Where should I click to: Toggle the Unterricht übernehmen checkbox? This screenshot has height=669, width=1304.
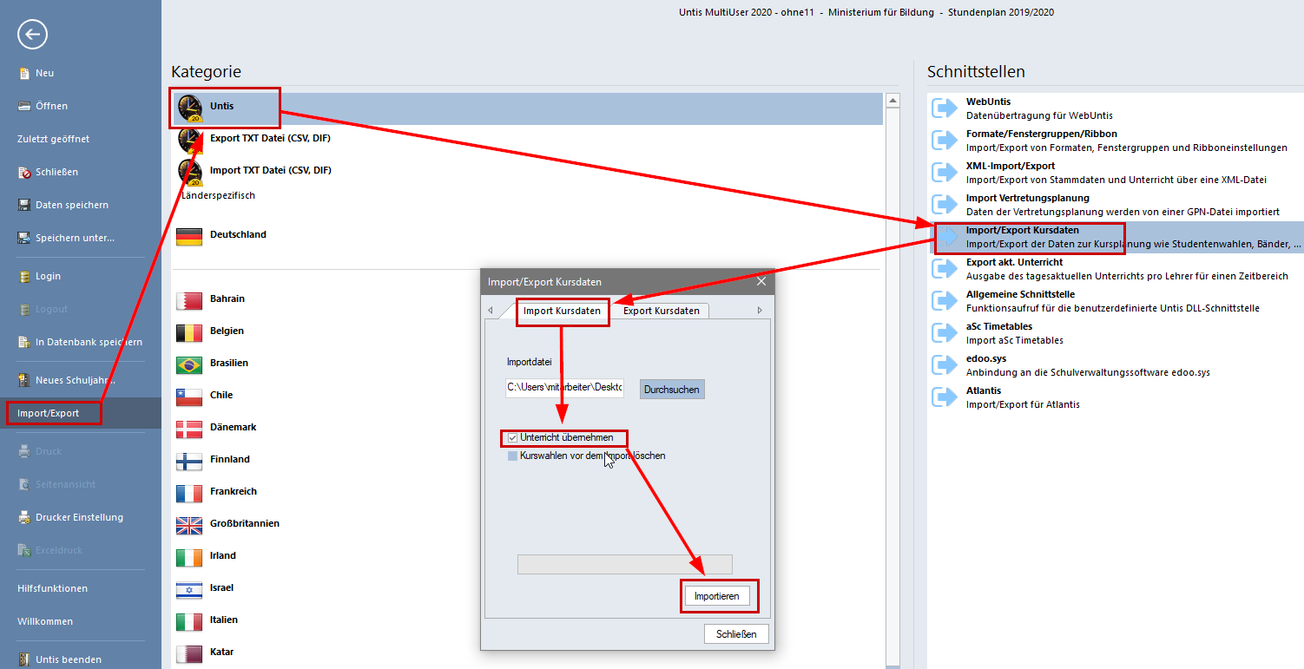(x=512, y=438)
